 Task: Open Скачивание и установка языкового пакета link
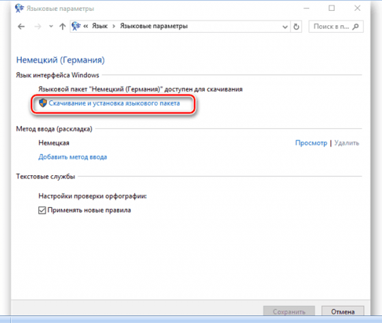(115, 103)
